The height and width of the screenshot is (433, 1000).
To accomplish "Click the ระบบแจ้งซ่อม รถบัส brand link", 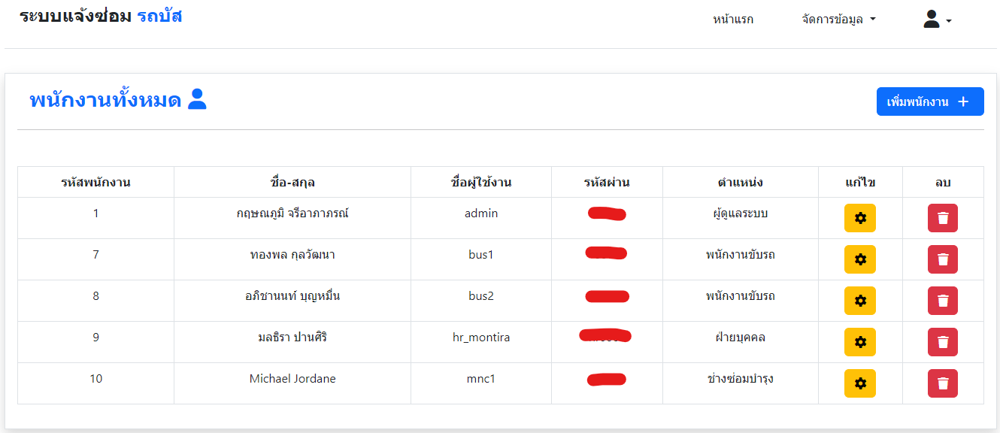I will pos(101,17).
